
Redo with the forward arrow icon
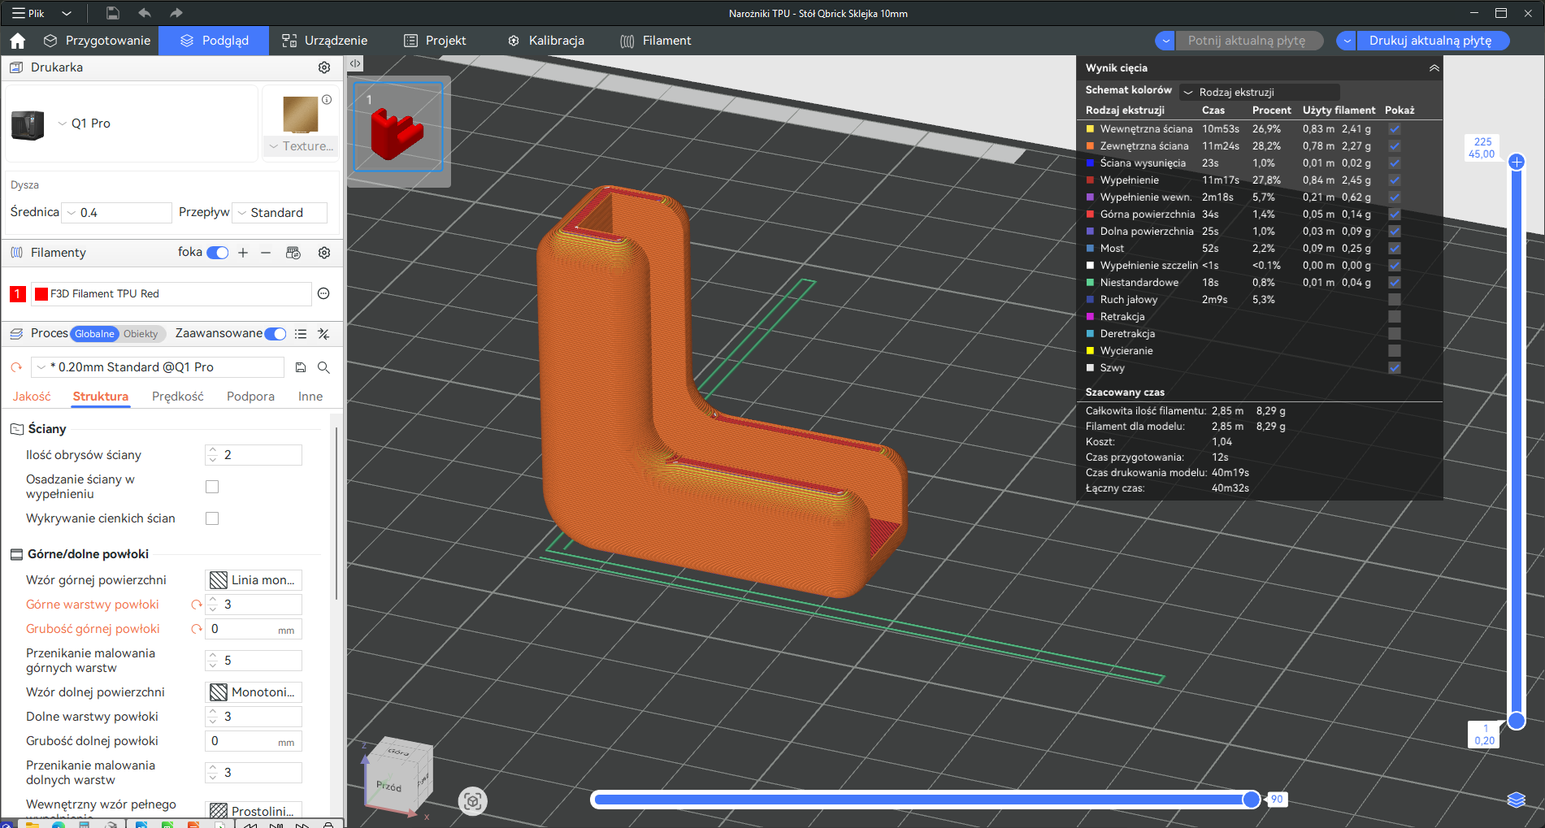[x=176, y=13]
